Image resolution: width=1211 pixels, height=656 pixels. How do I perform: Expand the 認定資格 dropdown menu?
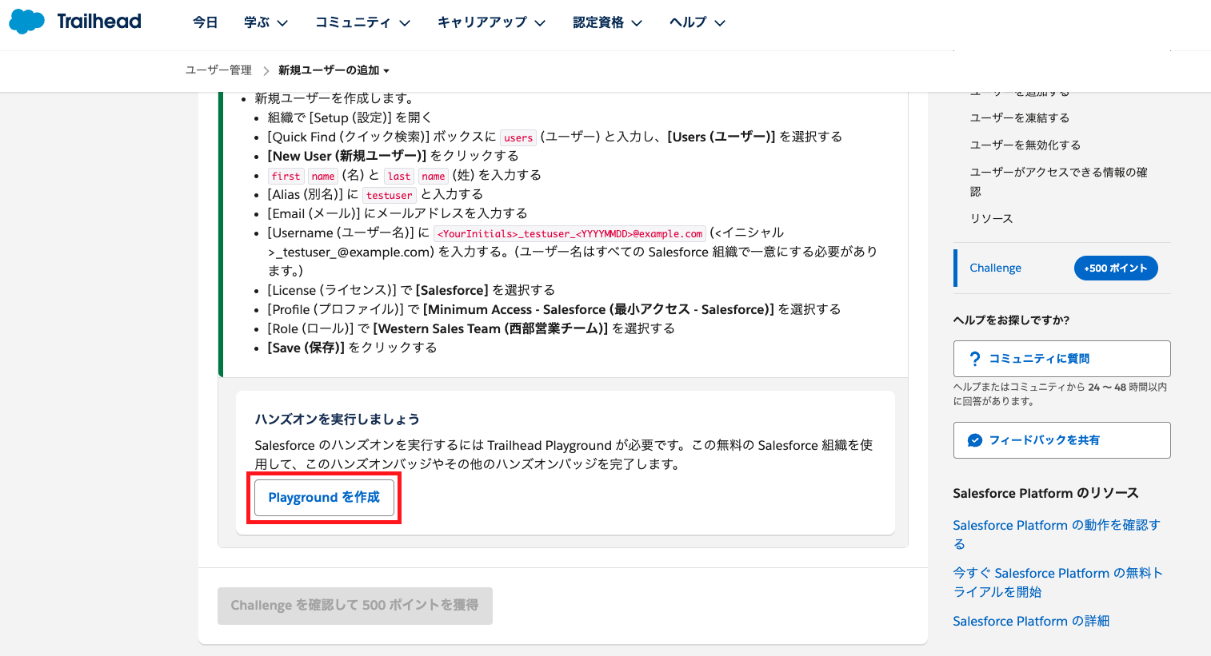(x=607, y=22)
